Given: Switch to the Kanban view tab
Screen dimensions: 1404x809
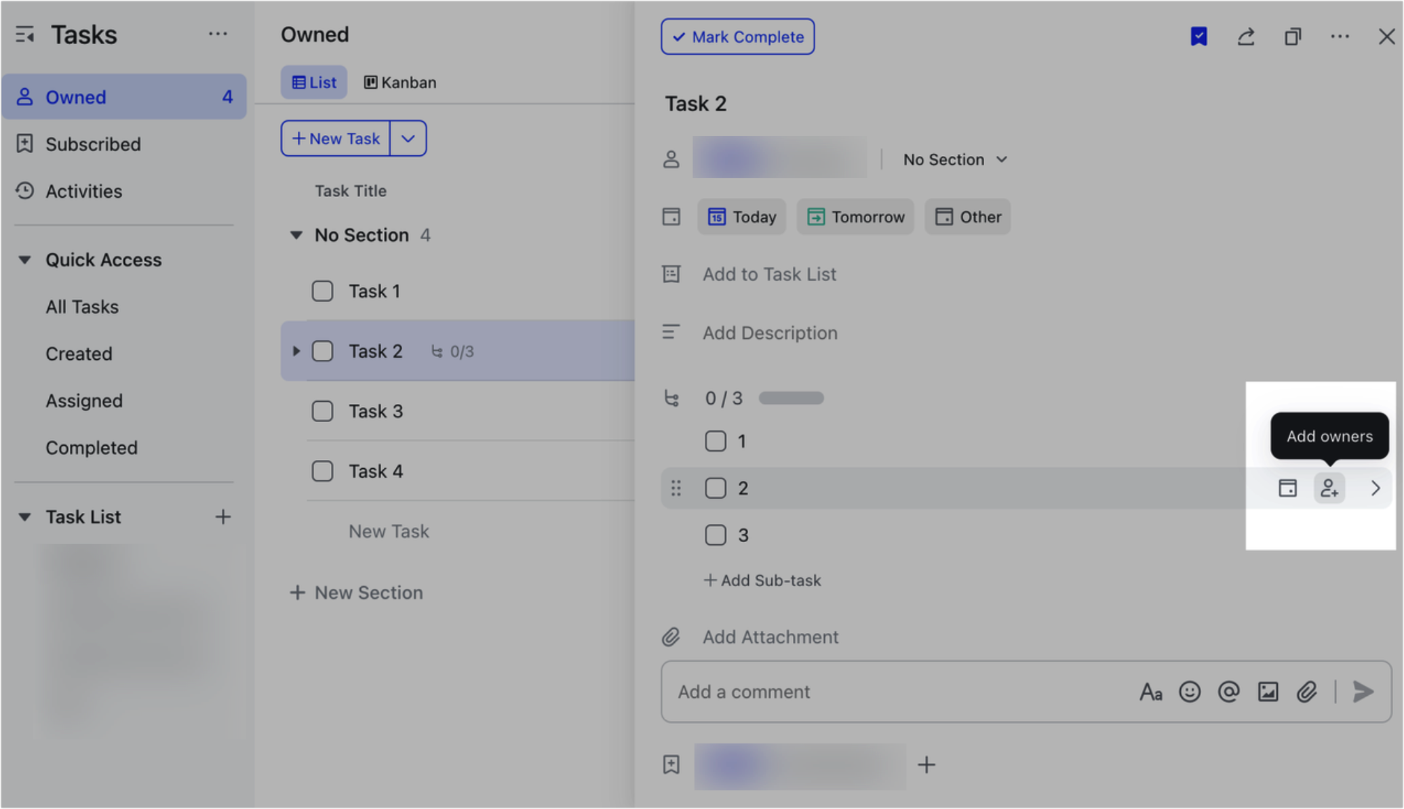Looking at the screenshot, I should point(399,82).
